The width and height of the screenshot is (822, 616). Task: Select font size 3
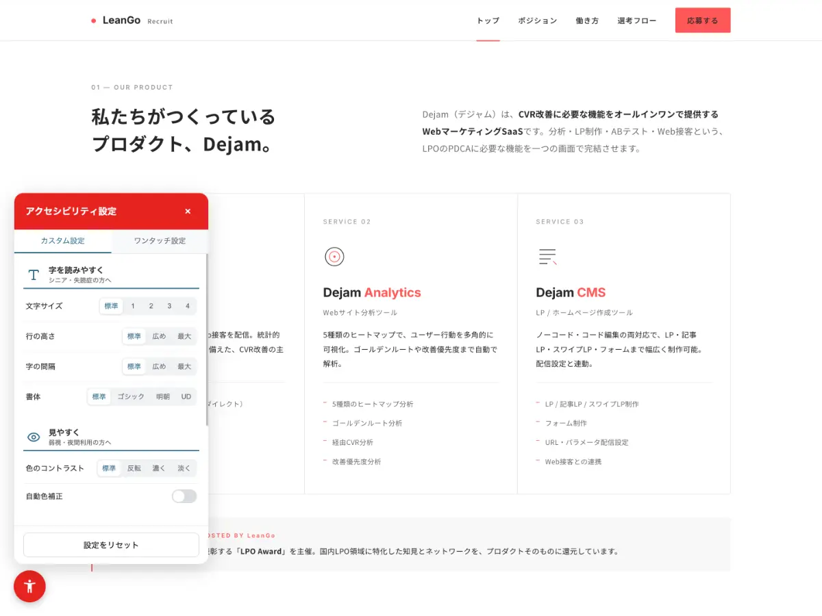click(x=169, y=306)
